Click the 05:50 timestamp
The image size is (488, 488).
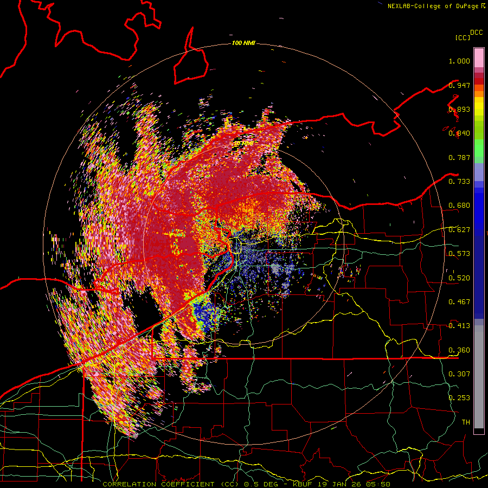click(x=378, y=484)
